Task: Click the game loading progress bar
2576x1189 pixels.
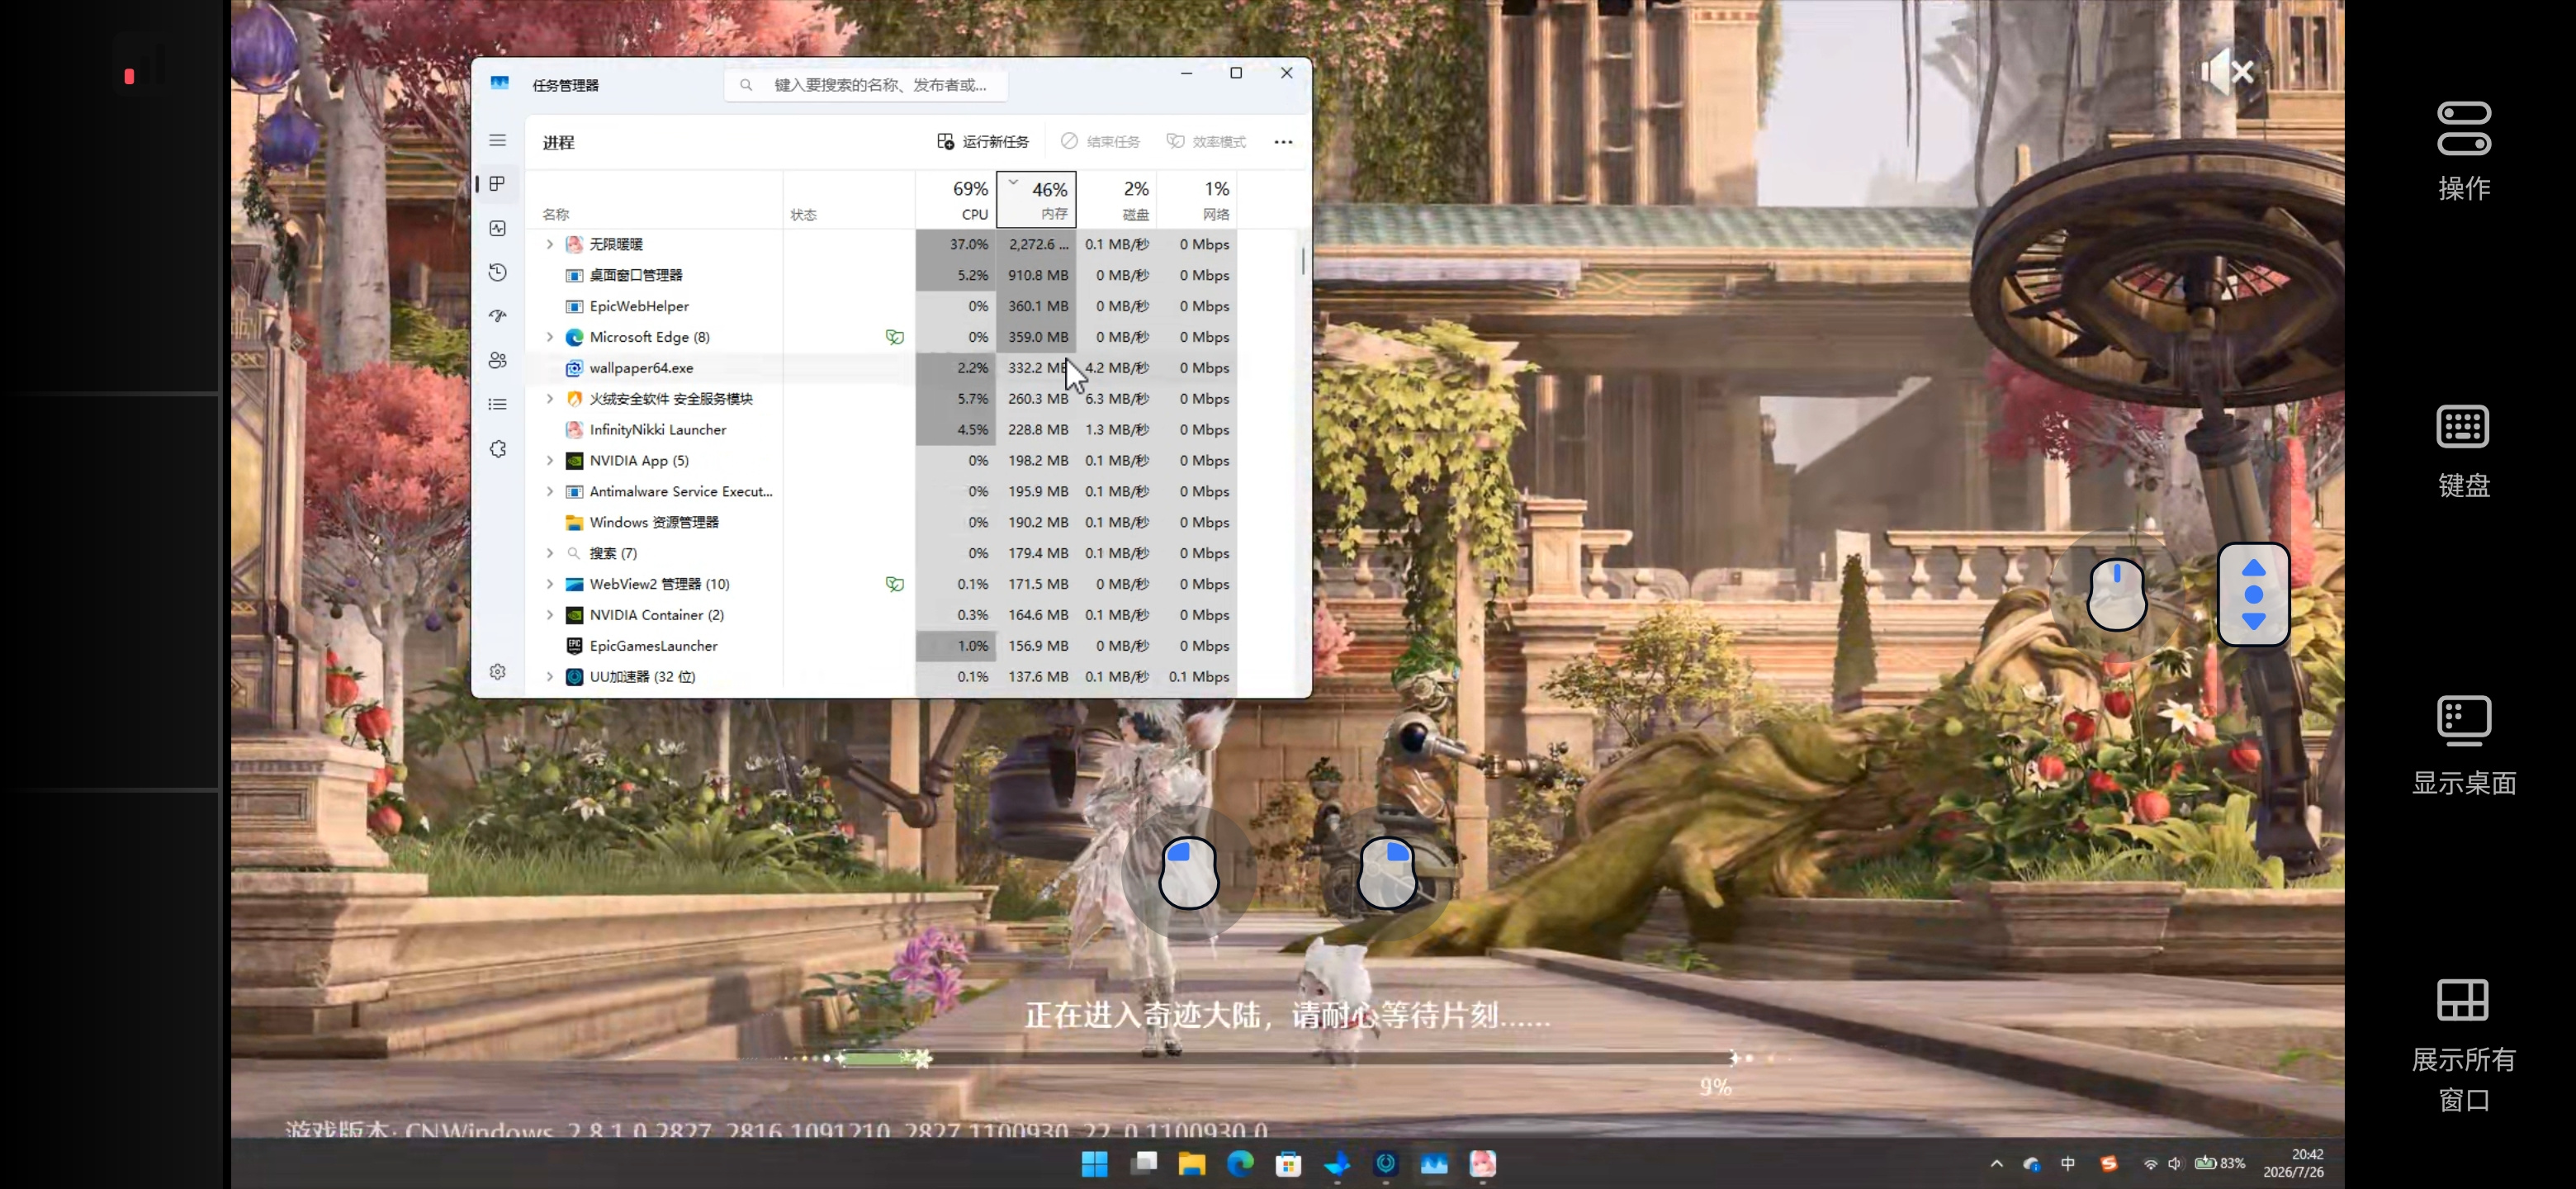Action: 1288,1058
